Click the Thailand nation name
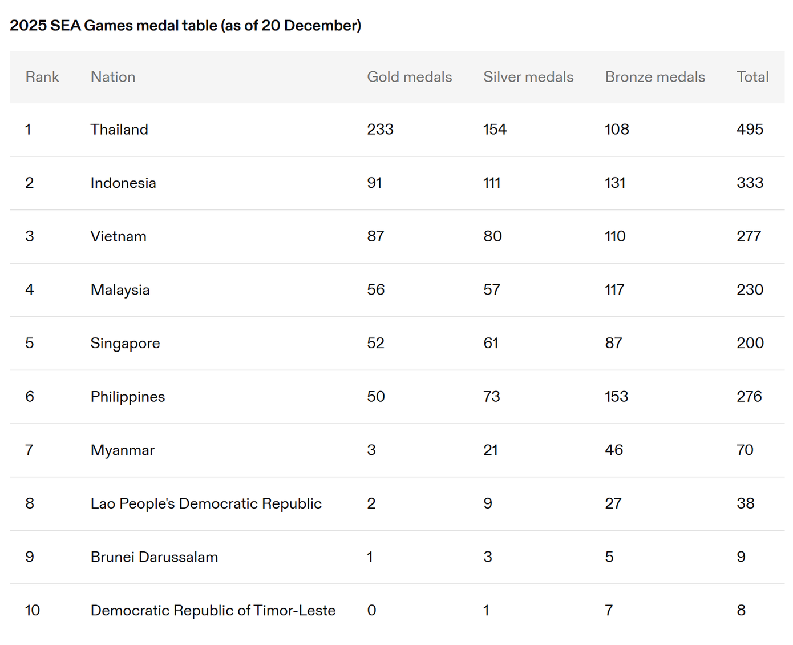Image resolution: width=793 pixels, height=645 pixels. (x=119, y=130)
